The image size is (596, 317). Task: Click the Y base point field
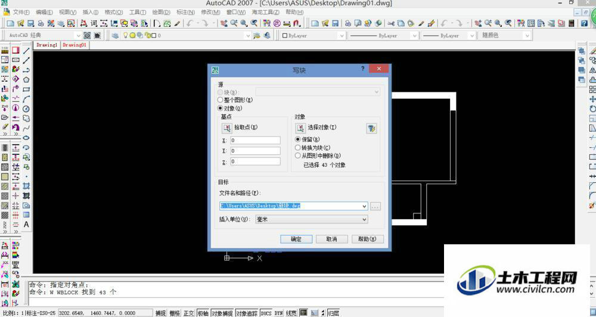pyautogui.click(x=256, y=151)
